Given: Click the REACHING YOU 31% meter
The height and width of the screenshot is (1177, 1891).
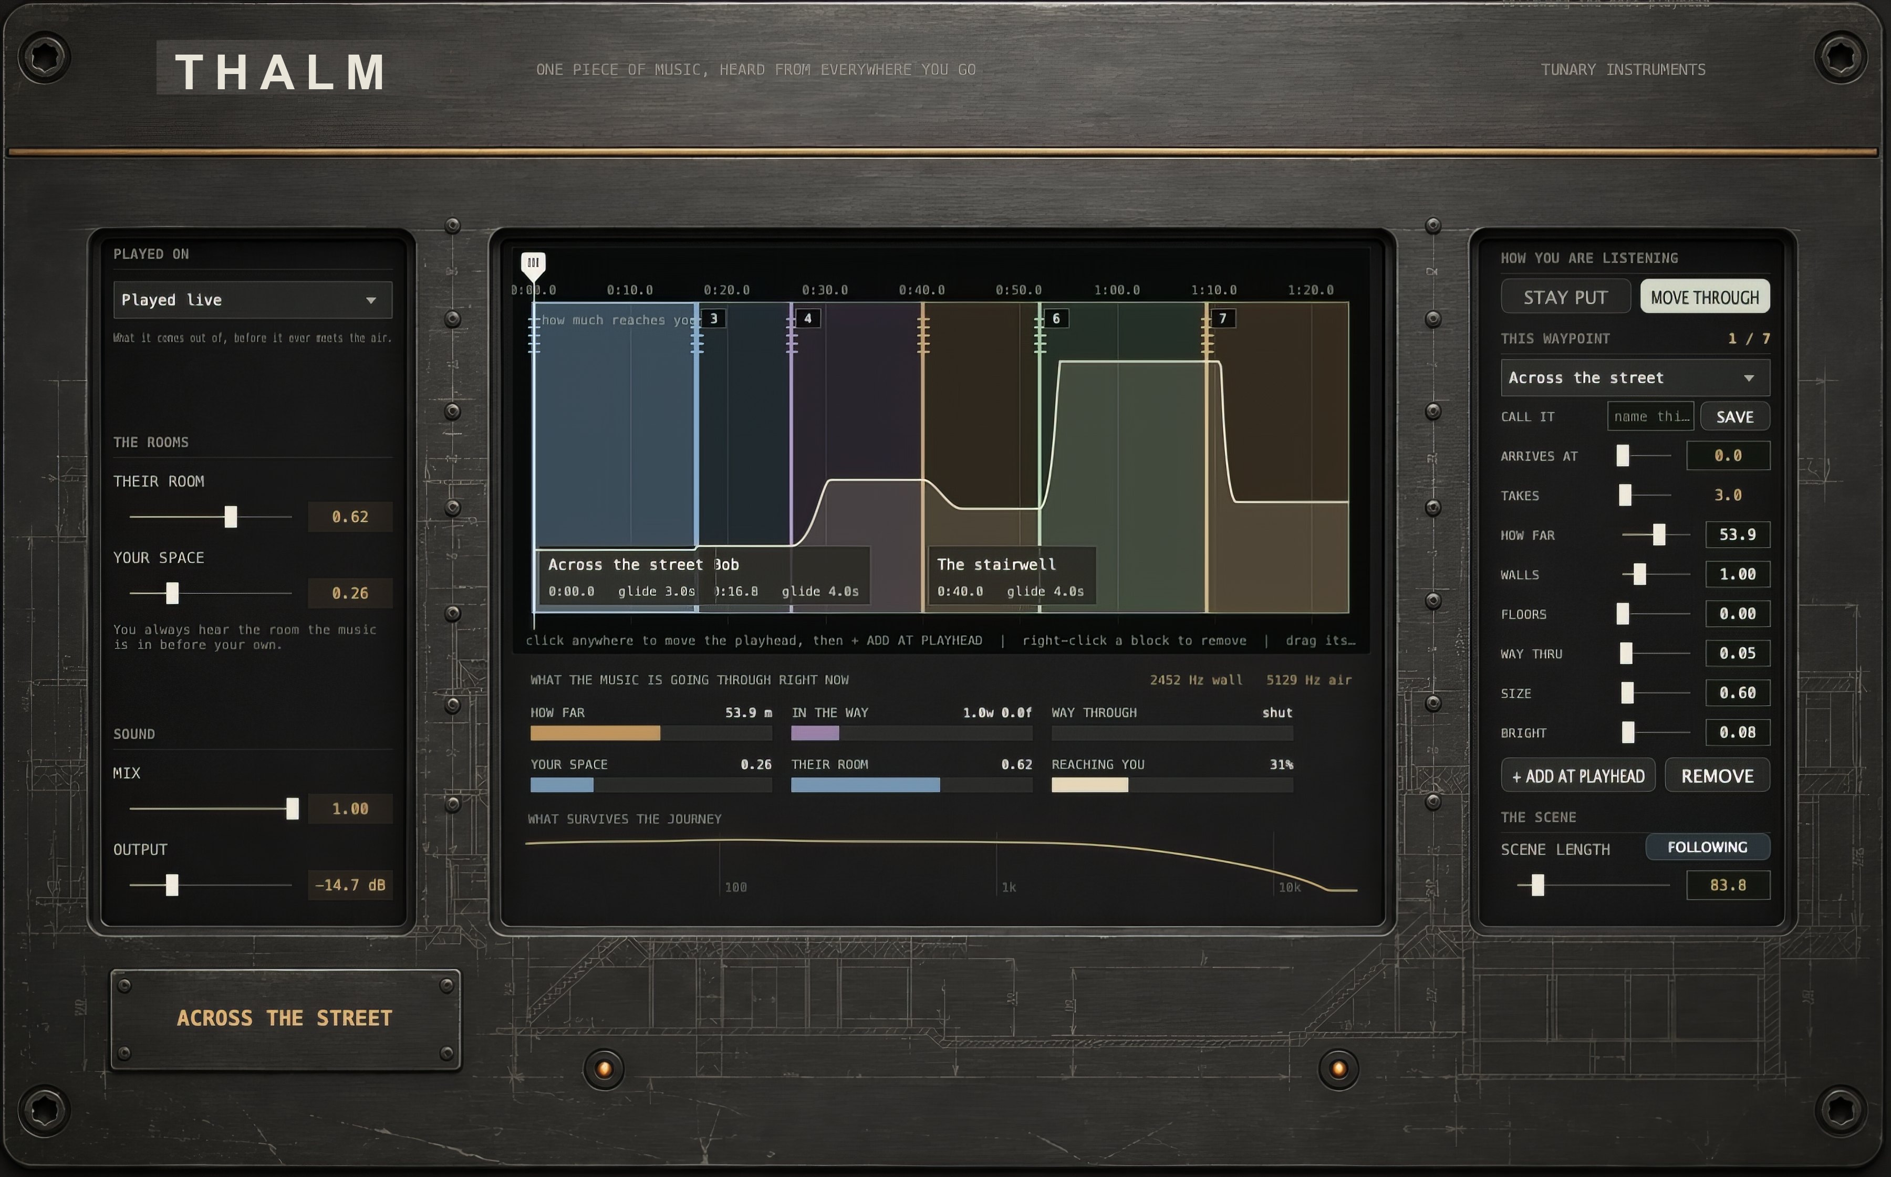Looking at the screenshot, I should coord(1172,785).
